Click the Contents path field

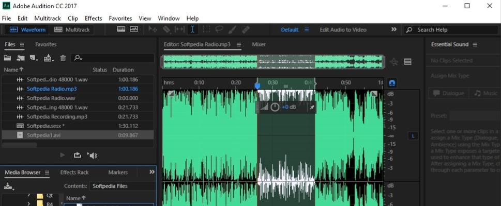123,186
